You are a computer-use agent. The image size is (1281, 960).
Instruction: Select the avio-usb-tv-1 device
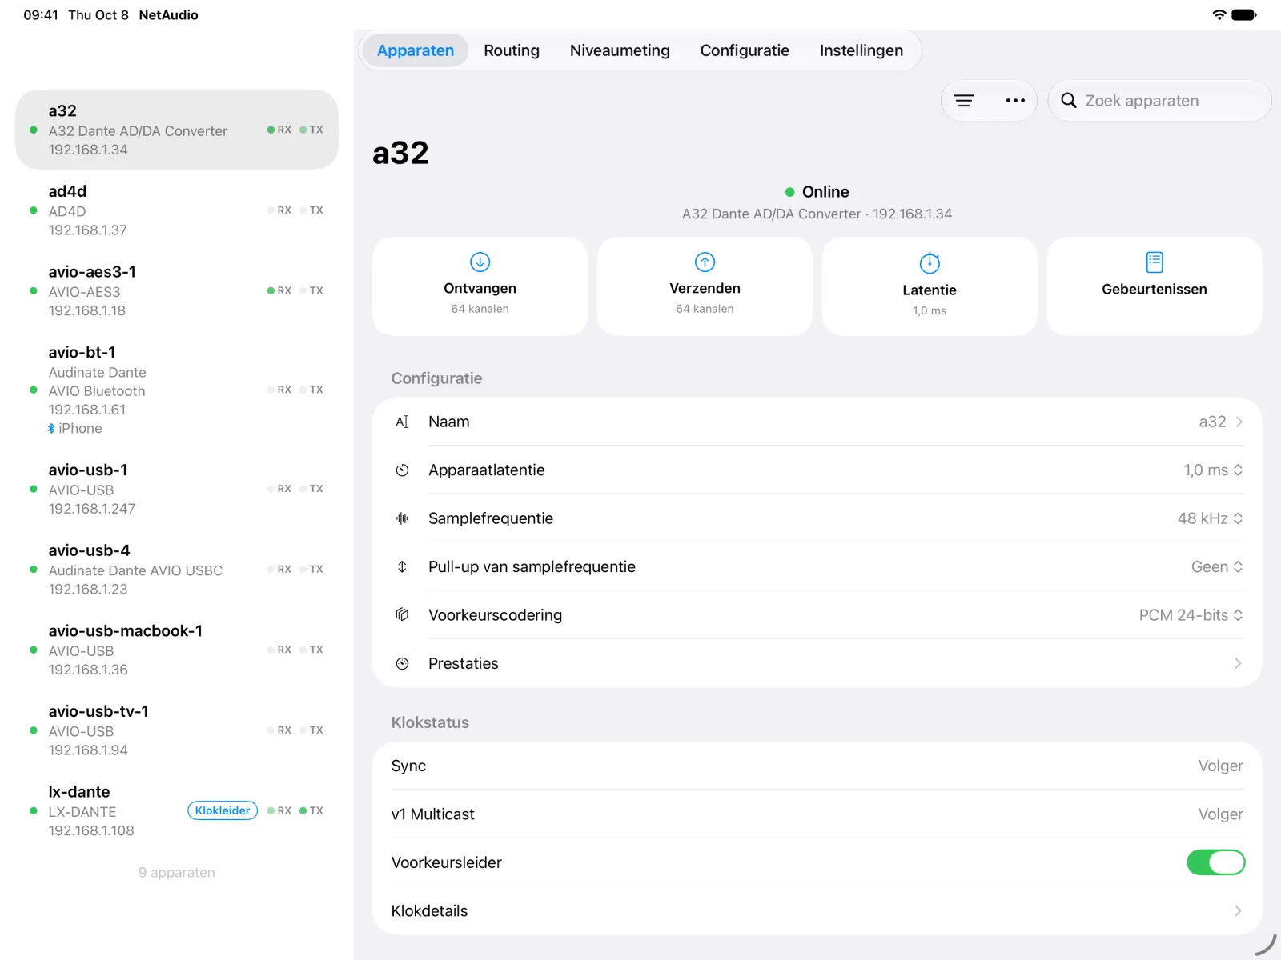(x=177, y=730)
